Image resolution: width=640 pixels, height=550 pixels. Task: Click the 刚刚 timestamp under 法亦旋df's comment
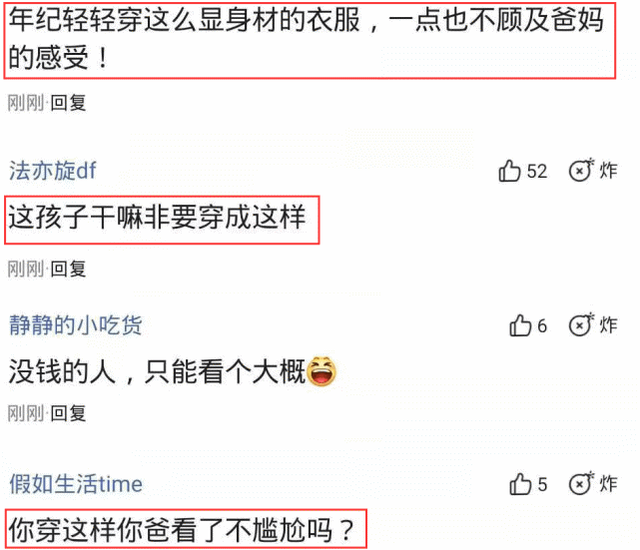click(x=25, y=270)
